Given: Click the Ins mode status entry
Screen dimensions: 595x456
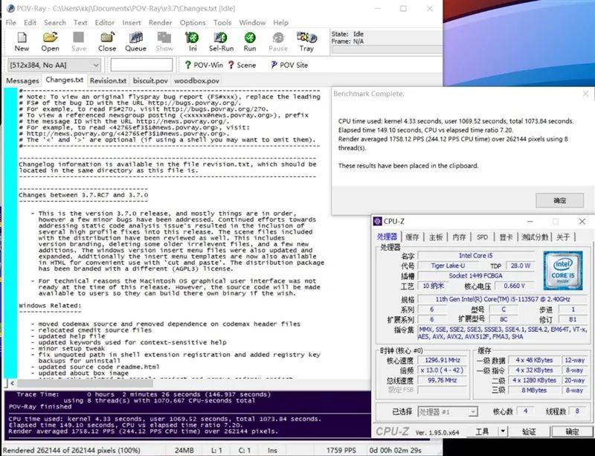Looking at the screenshot, I should [x=272, y=450].
